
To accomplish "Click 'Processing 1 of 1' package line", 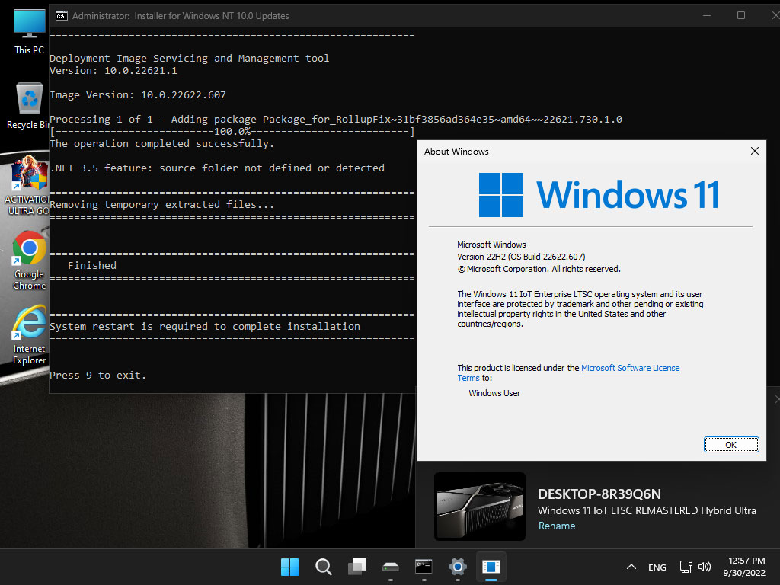I will (x=336, y=120).
